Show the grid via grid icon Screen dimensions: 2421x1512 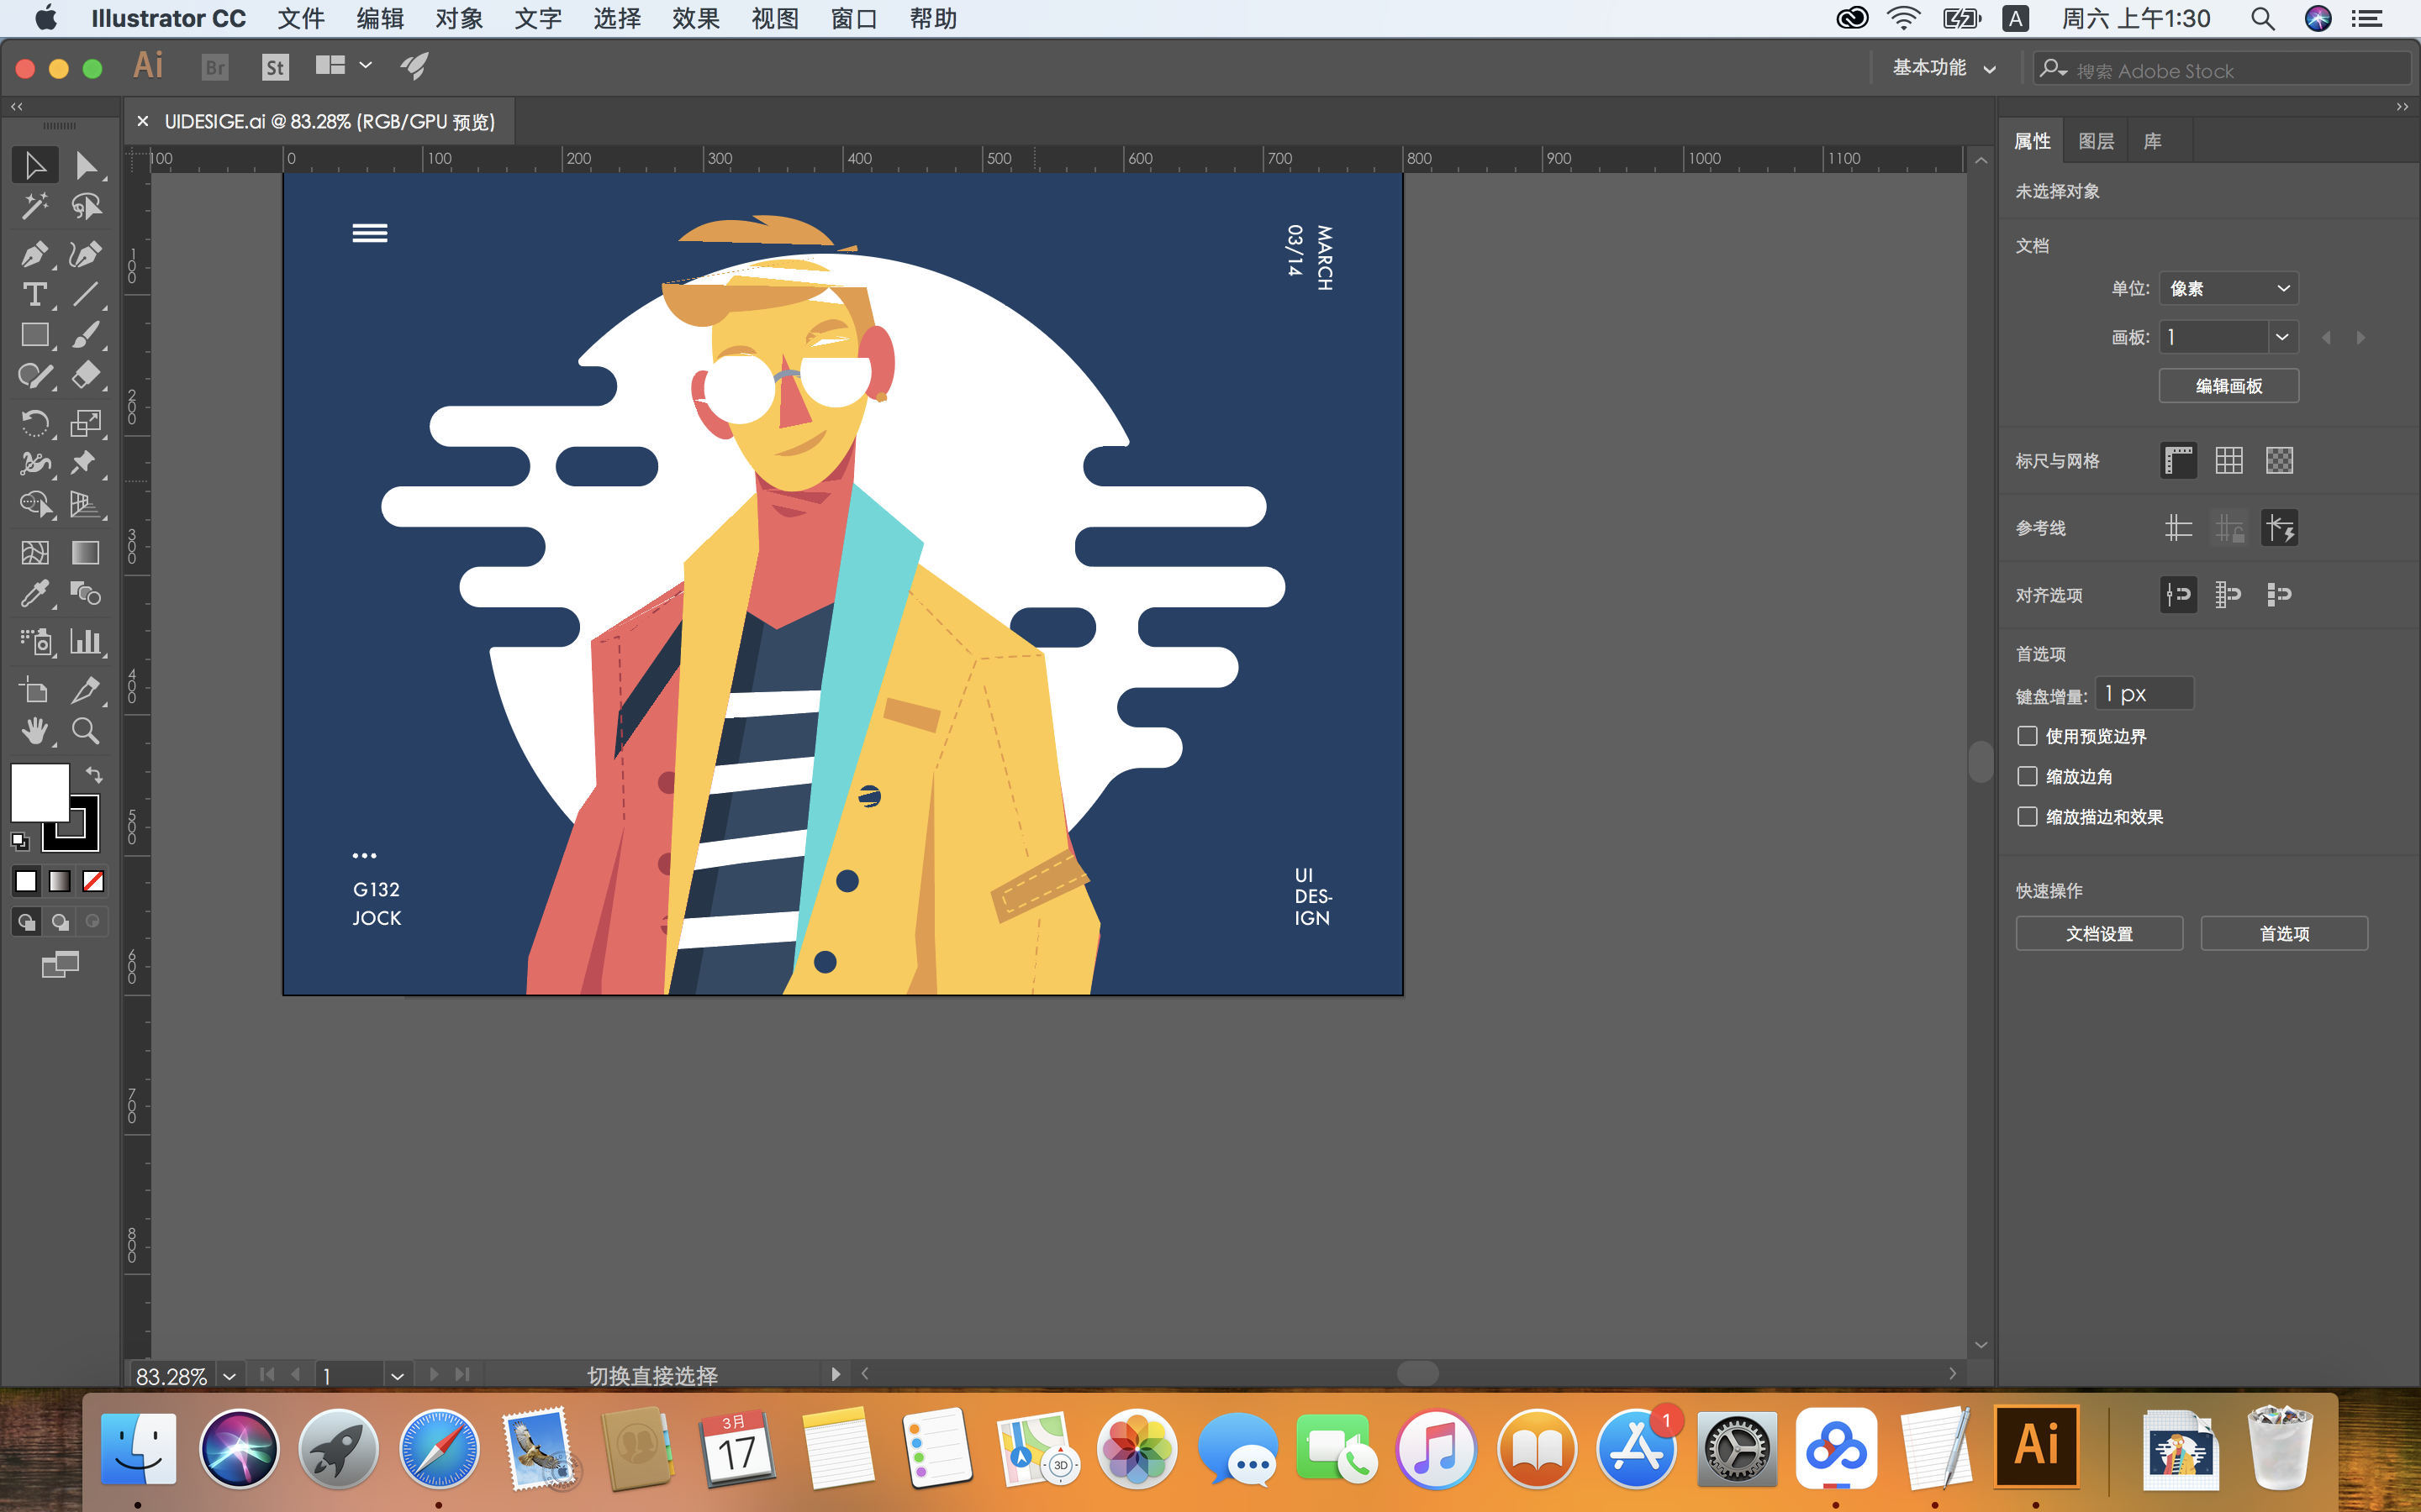pyautogui.click(x=2228, y=460)
